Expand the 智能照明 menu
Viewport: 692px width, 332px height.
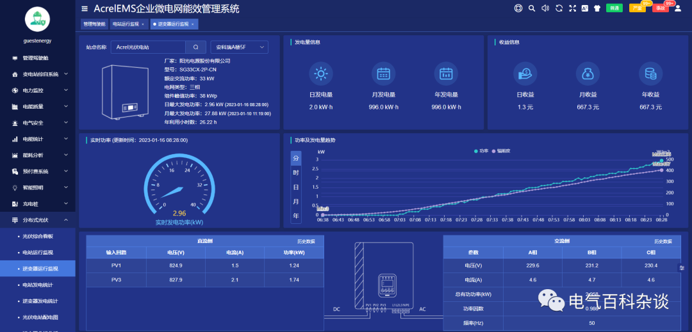(x=38, y=187)
